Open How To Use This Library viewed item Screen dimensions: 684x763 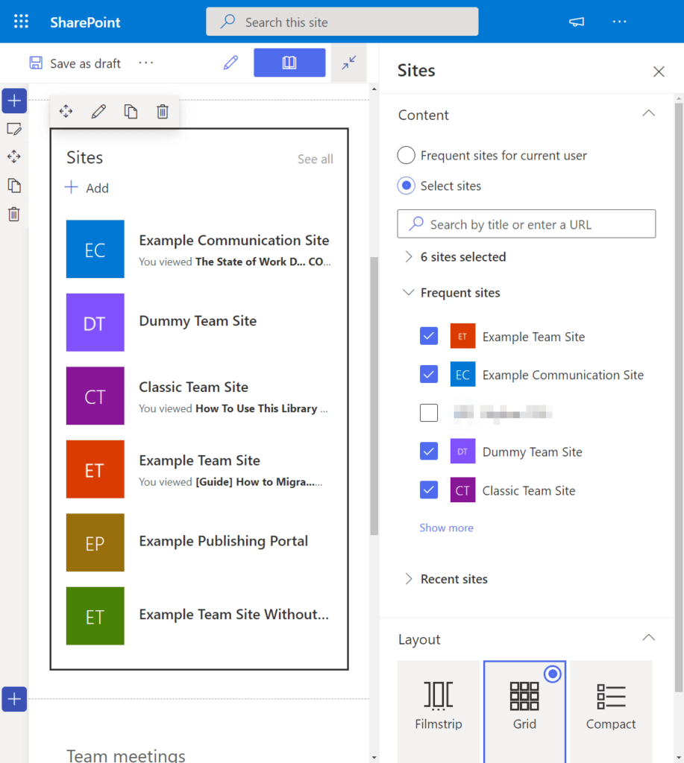(262, 409)
